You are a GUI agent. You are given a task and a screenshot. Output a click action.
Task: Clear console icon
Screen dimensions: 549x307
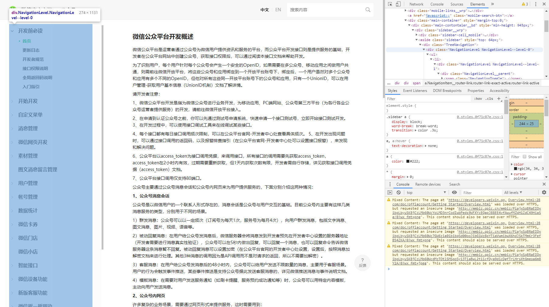398,192
